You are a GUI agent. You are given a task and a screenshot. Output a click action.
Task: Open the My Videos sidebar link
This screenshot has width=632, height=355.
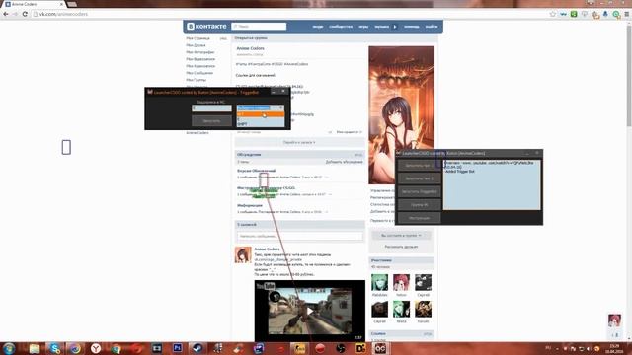(x=200, y=59)
